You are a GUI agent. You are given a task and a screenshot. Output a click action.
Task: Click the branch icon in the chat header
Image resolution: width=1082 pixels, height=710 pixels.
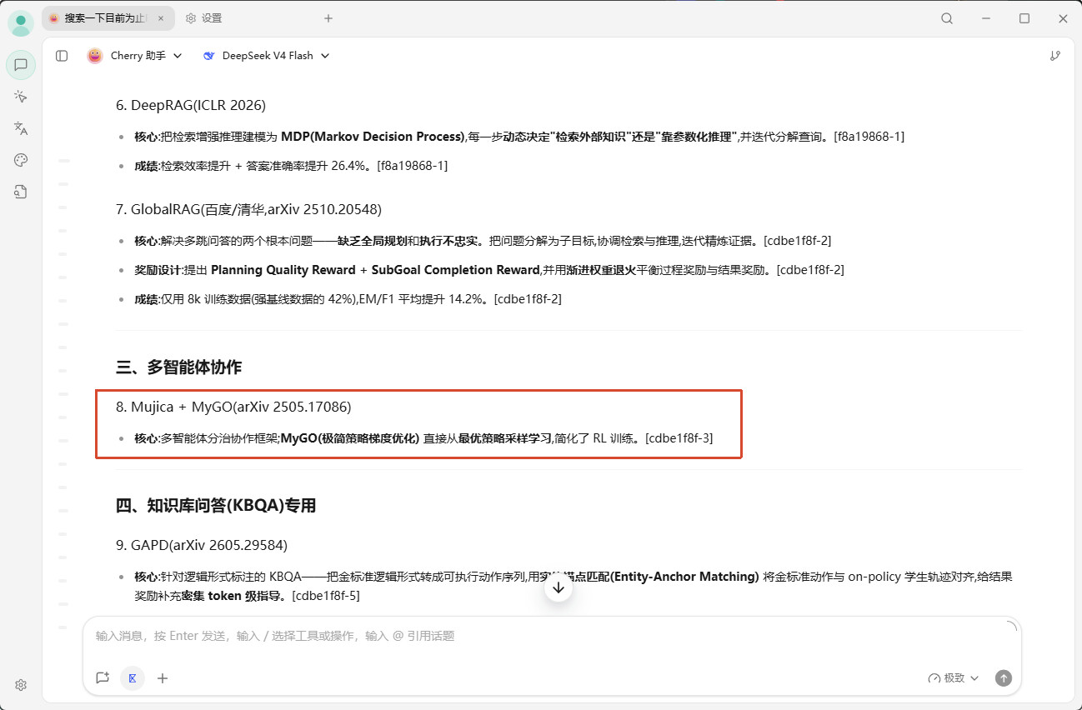pyautogui.click(x=1055, y=56)
